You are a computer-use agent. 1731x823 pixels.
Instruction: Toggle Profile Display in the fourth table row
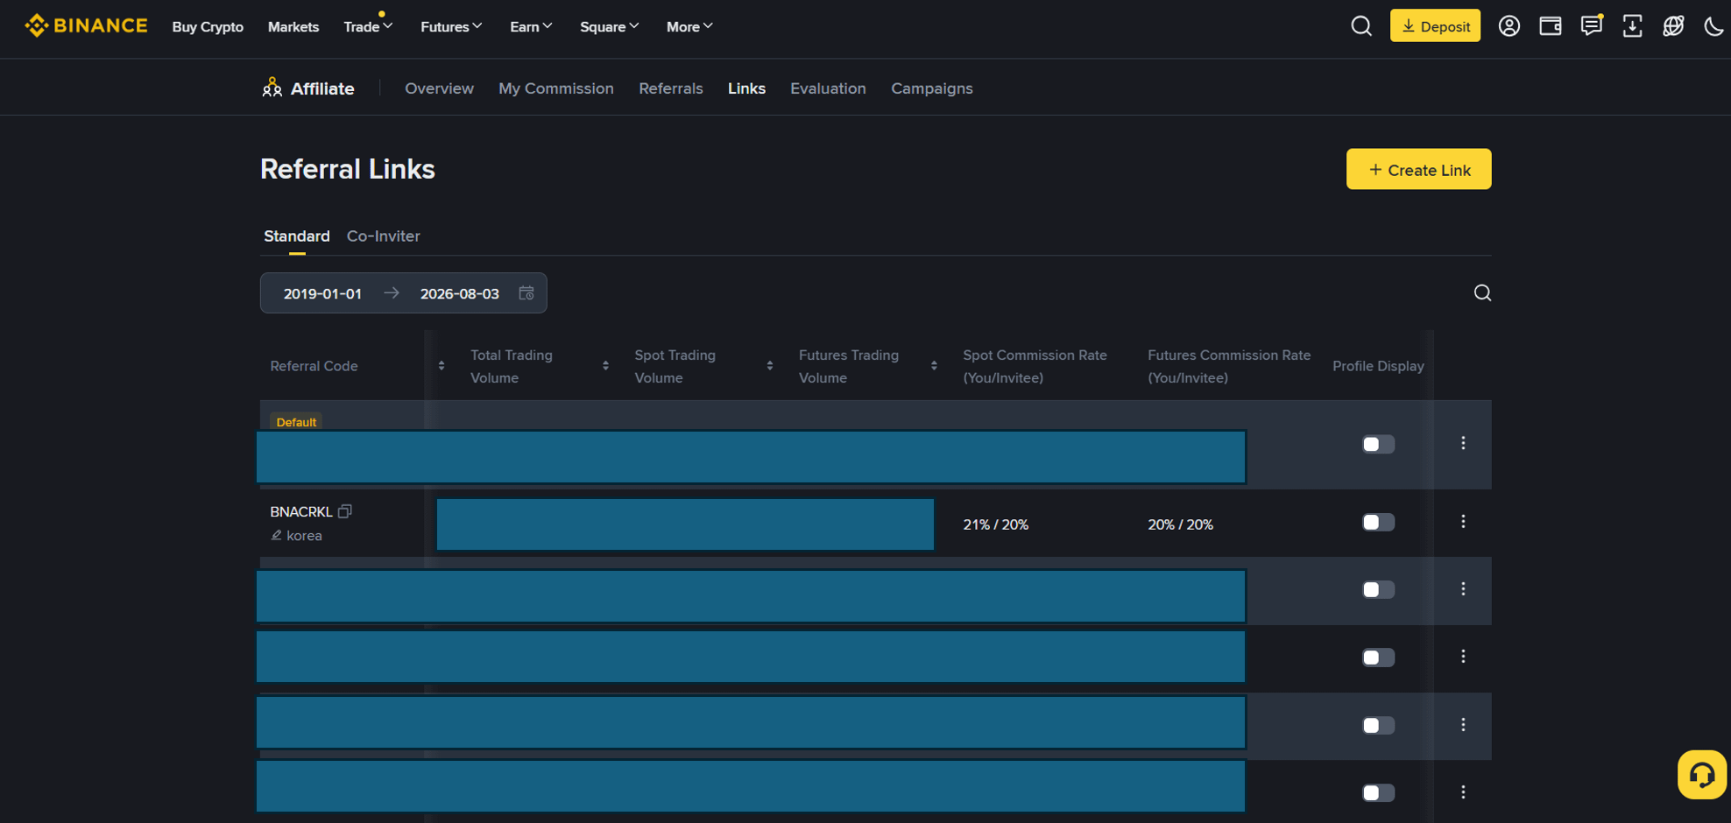click(1378, 658)
